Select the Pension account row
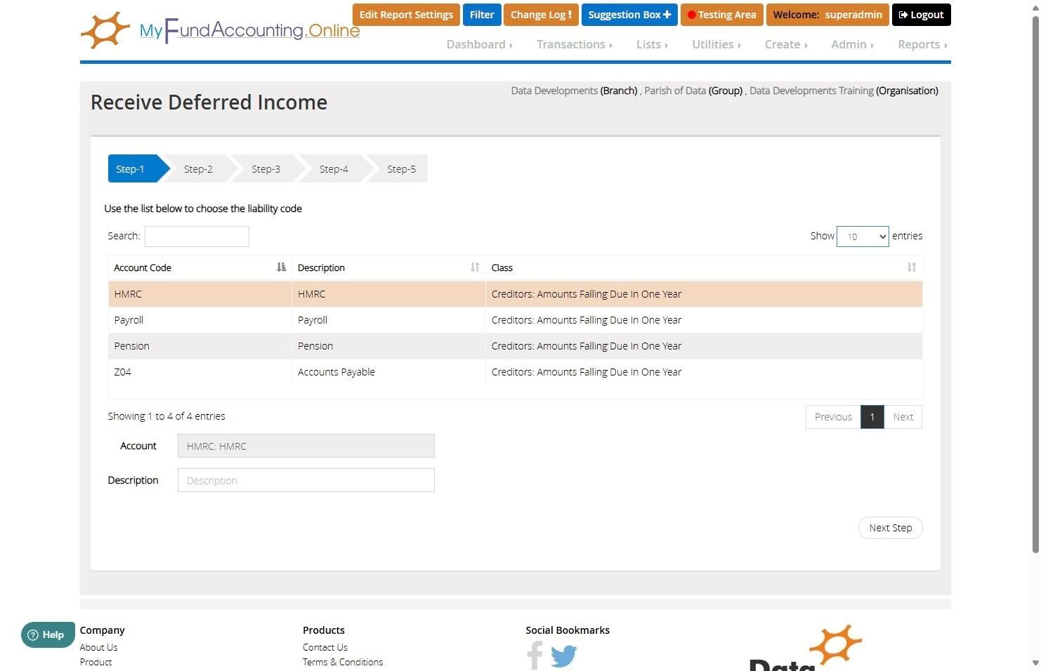The image size is (1041, 671). 515,346
